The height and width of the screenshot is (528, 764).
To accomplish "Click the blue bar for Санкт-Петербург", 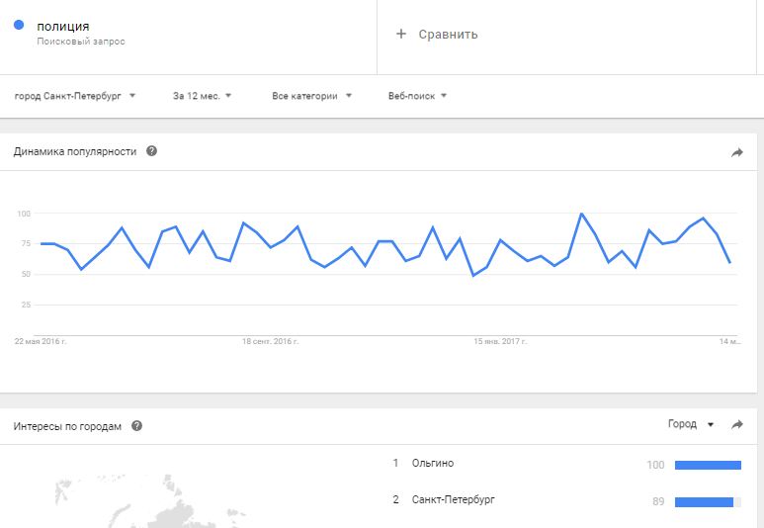I will [x=704, y=502].
